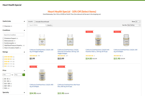Click Clearance badge on Red Yeast Rice
Screen dimensions: 145x96
[x=61, y=67]
